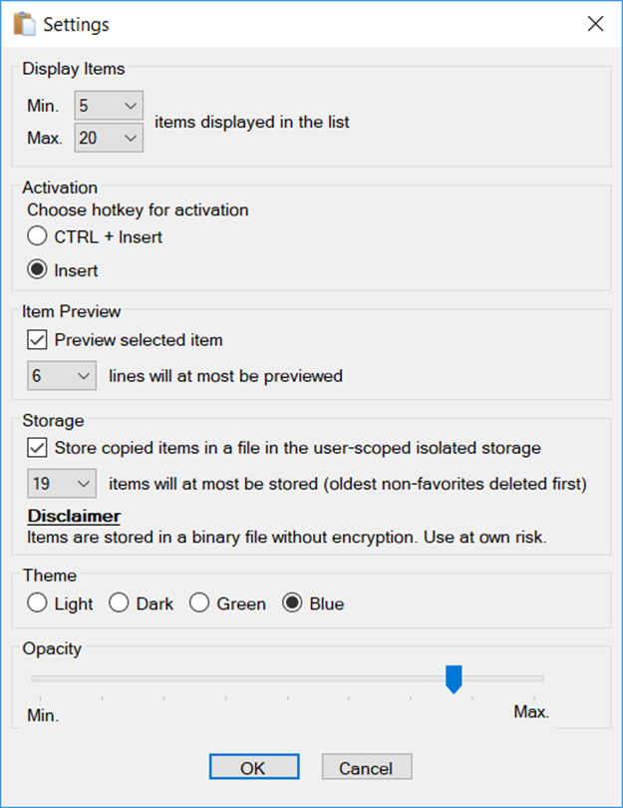Expand the preview lines count dropdown

(61, 376)
